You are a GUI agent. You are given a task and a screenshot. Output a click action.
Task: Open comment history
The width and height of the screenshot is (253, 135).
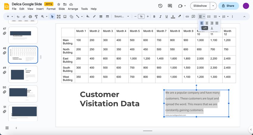coord(170,6)
